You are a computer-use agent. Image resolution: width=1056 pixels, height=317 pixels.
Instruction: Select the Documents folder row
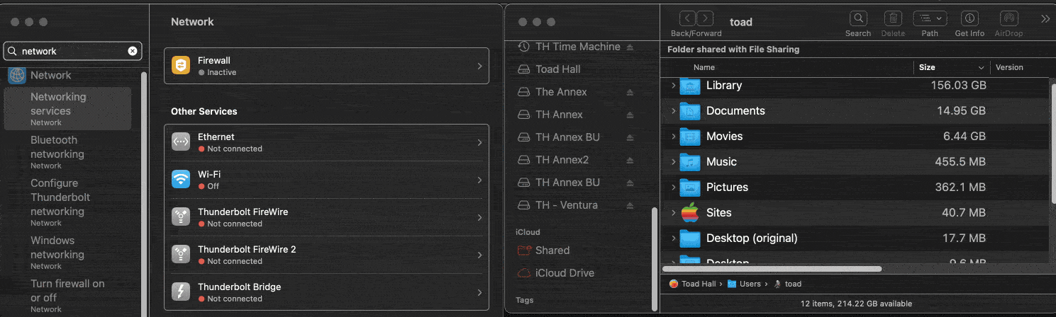tap(855, 111)
